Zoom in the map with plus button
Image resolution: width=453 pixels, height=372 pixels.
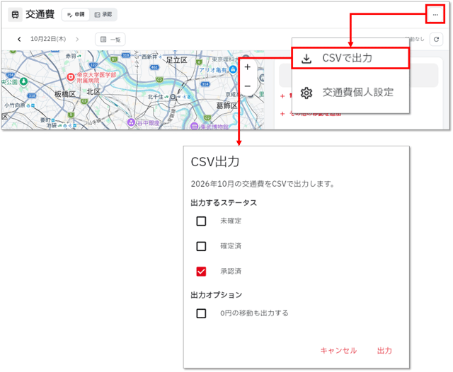click(x=247, y=67)
